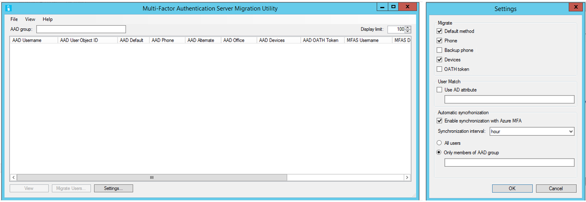586x202 pixels.
Task: Toggle the Default method checkbox
Action: (440, 31)
